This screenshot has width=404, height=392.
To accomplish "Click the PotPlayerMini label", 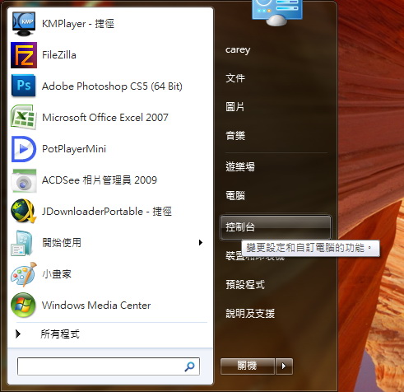I will 74,149.
